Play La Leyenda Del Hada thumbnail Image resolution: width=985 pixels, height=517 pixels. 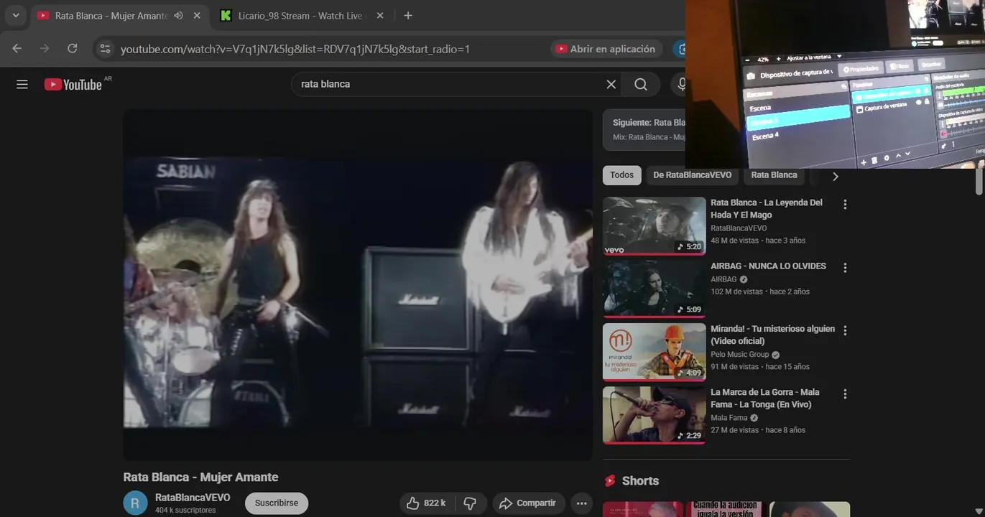point(654,225)
